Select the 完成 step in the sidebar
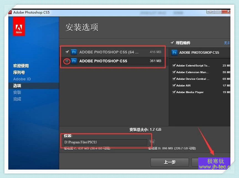 17,99
